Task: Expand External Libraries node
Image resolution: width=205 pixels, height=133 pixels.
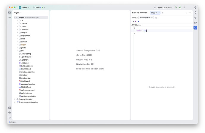Action: click(15, 99)
